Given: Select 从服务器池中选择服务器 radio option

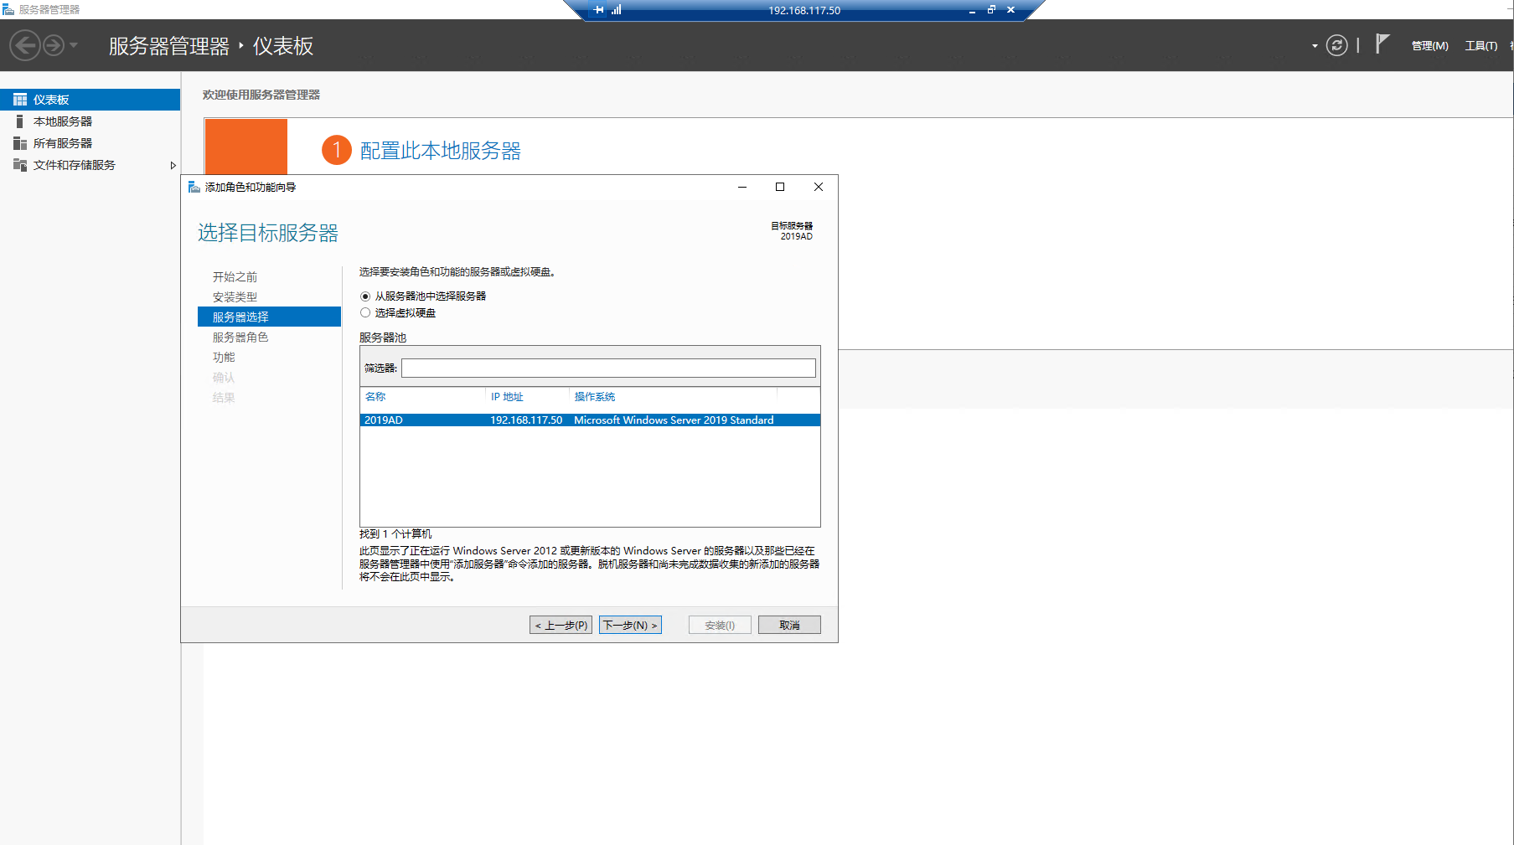Looking at the screenshot, I should pos(365,296).
